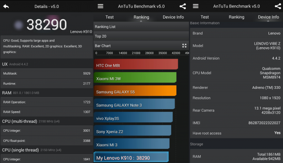The height and width of the screenshot is (163, 283).
Task: Tap My Lenovo K910 score bar
Action: pyautogui.click(x=131, y=157)
